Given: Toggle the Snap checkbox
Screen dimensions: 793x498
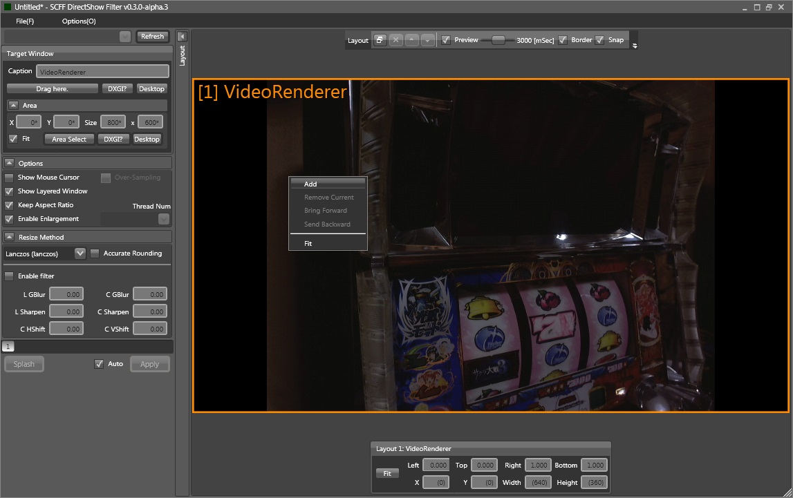Looking at the screenshot, I should 600,40.
